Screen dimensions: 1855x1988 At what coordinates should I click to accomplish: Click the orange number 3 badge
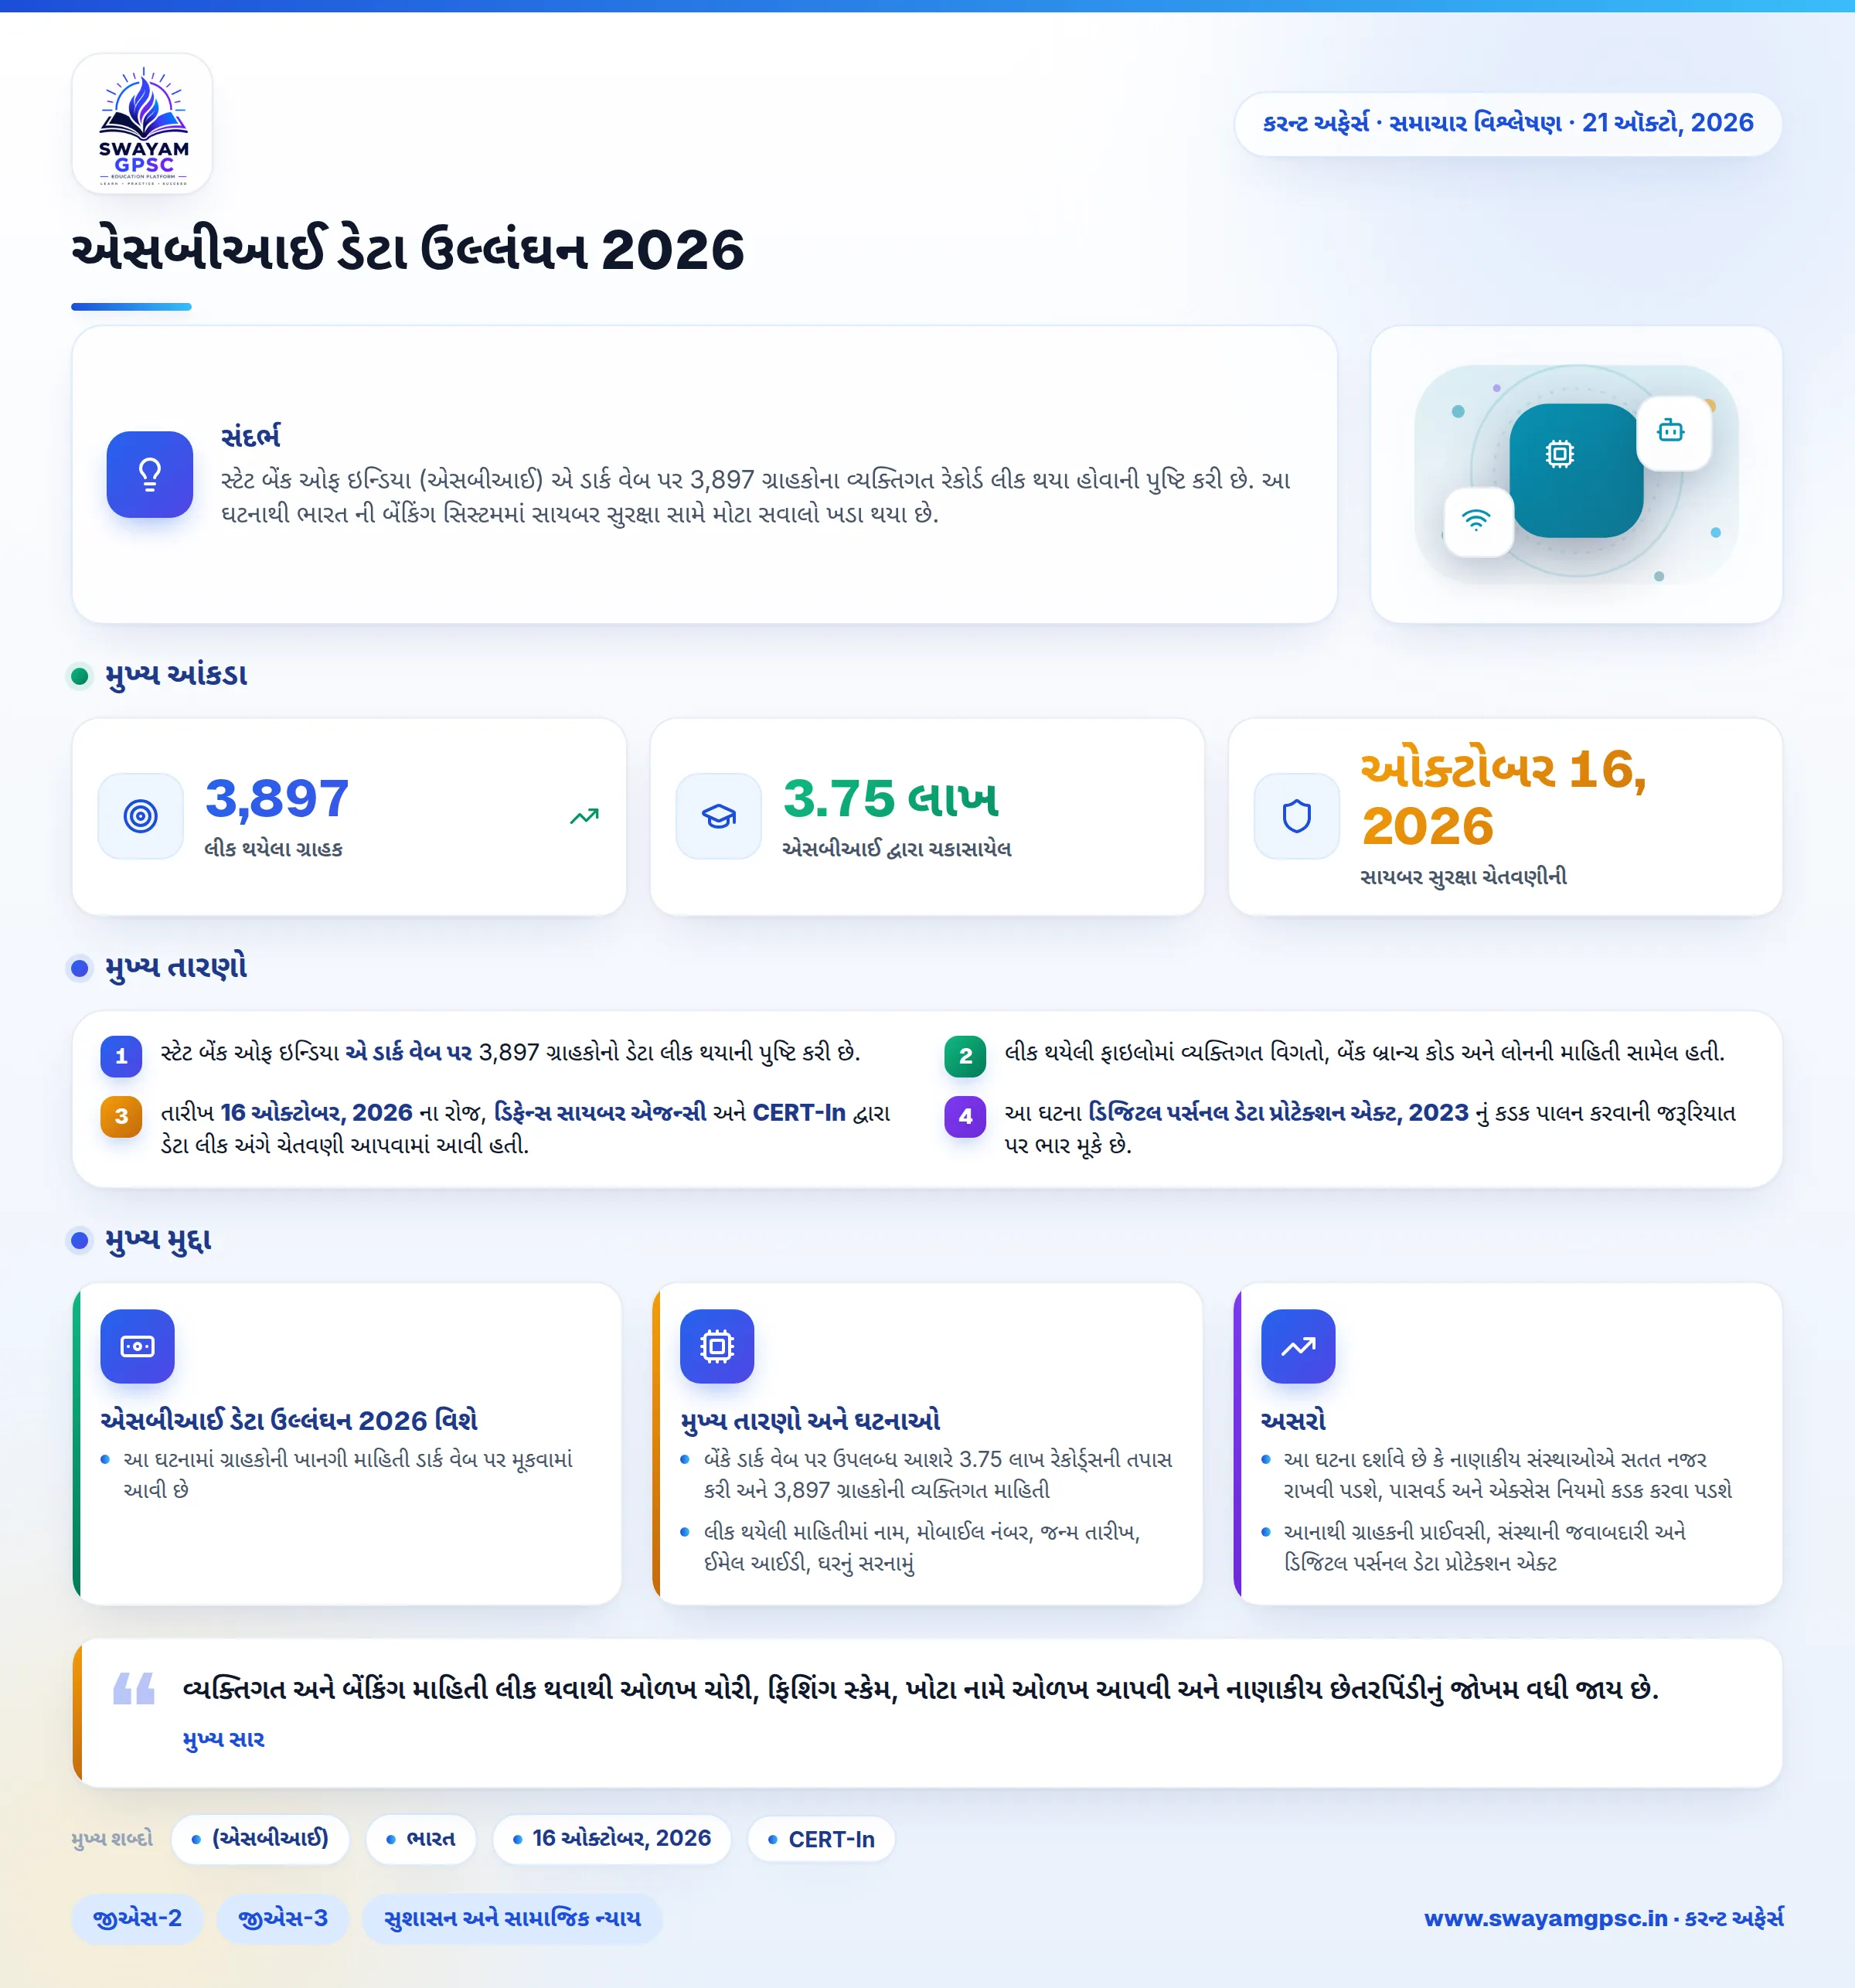(121, 1116)
